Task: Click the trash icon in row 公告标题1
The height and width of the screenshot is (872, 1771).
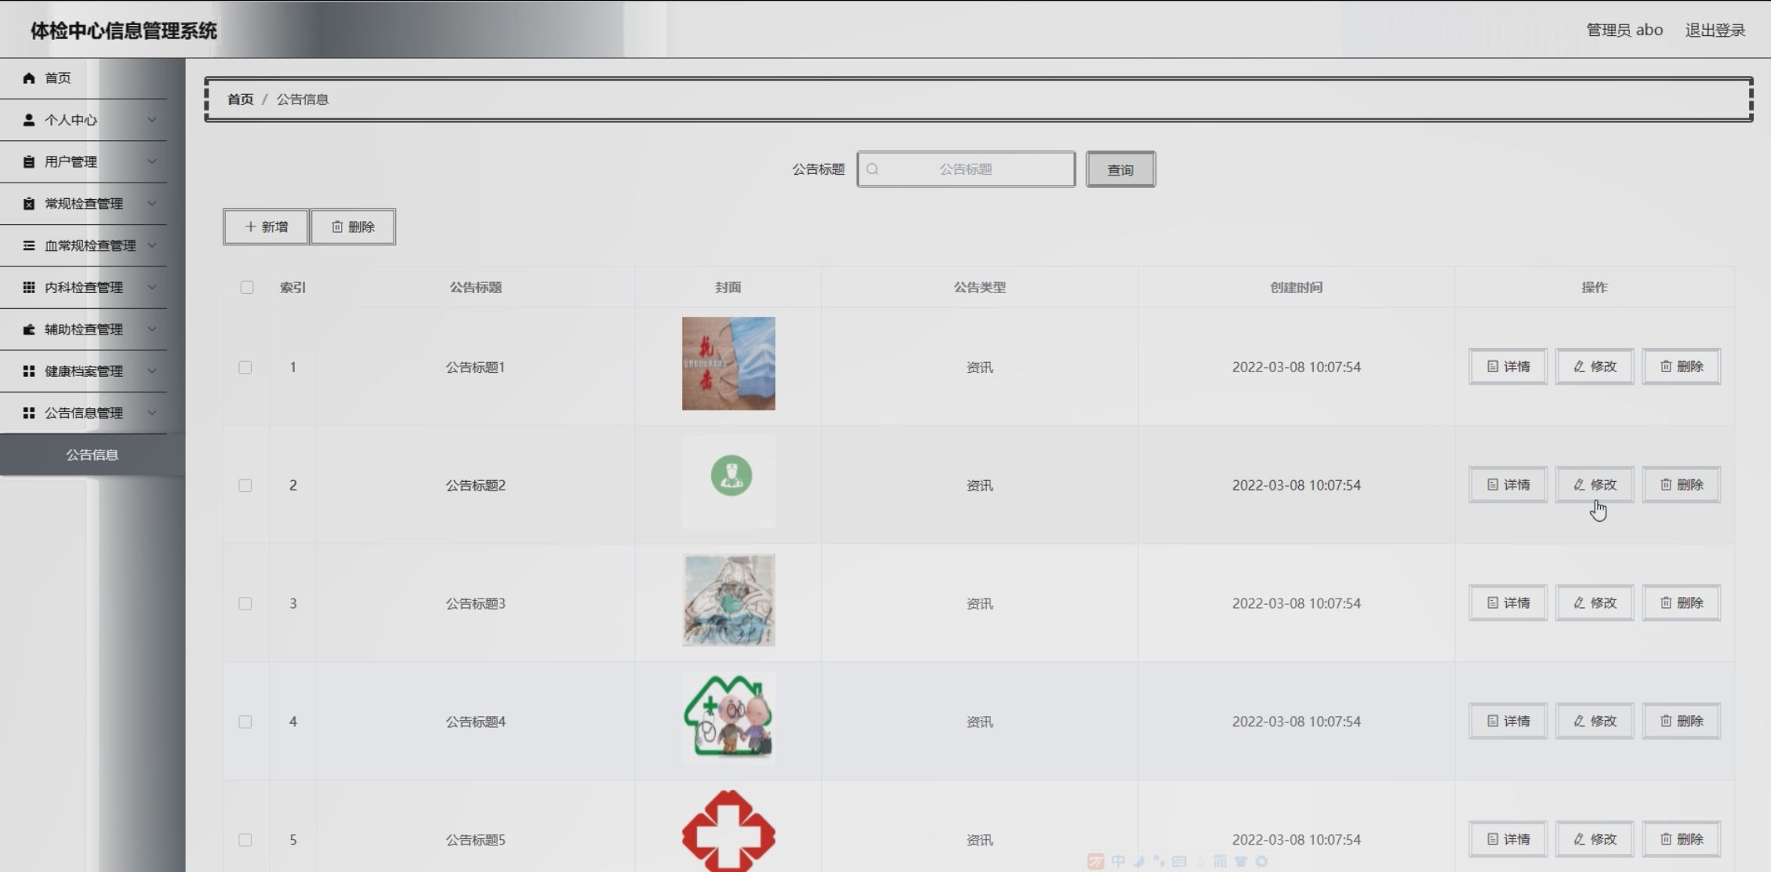Action: click(1666, 367)
